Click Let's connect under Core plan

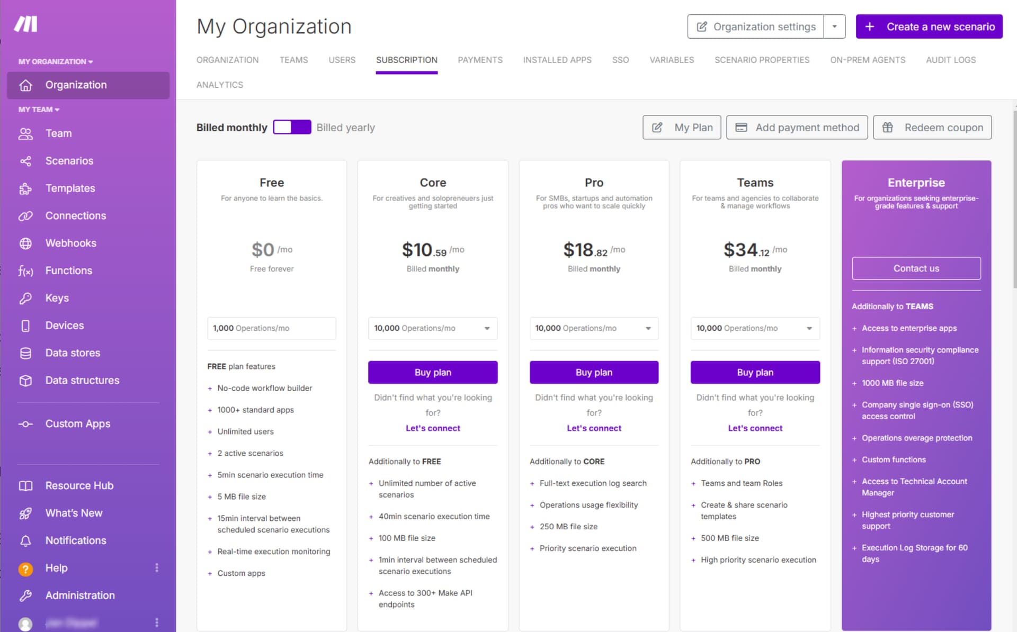(x=433, y=428)
